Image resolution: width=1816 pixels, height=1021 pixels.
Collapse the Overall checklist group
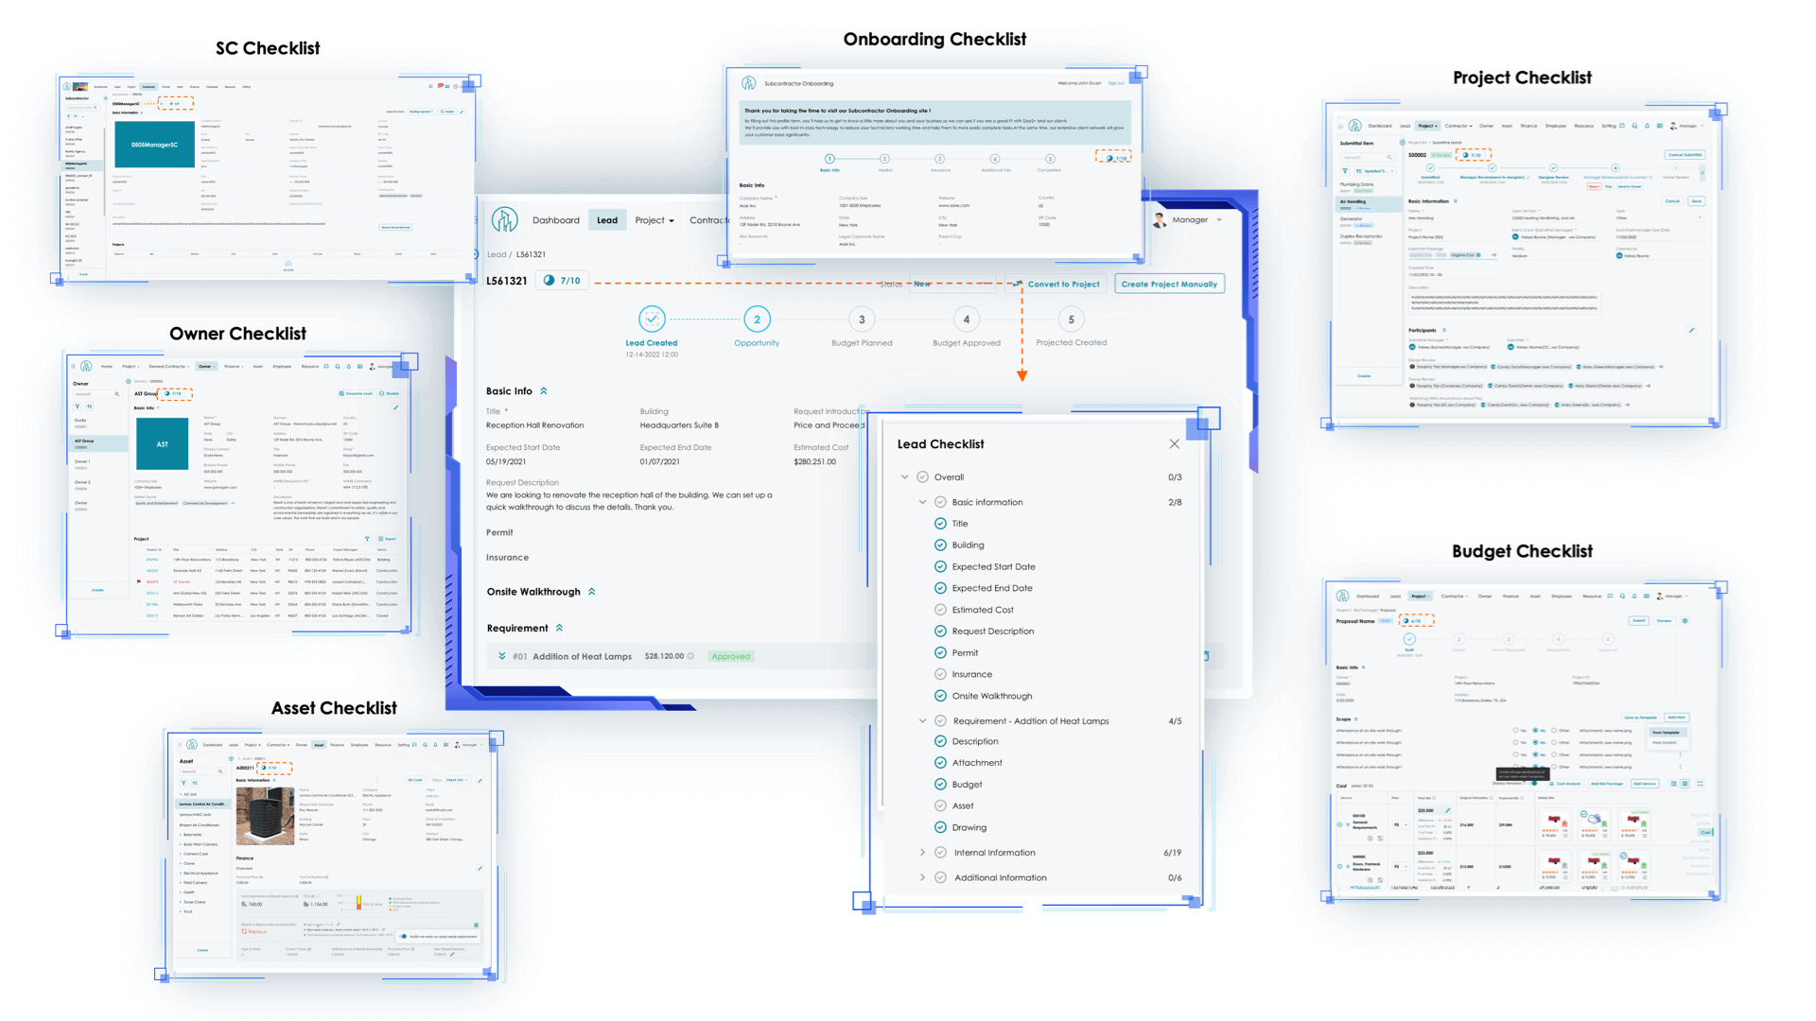coord(905,477)
